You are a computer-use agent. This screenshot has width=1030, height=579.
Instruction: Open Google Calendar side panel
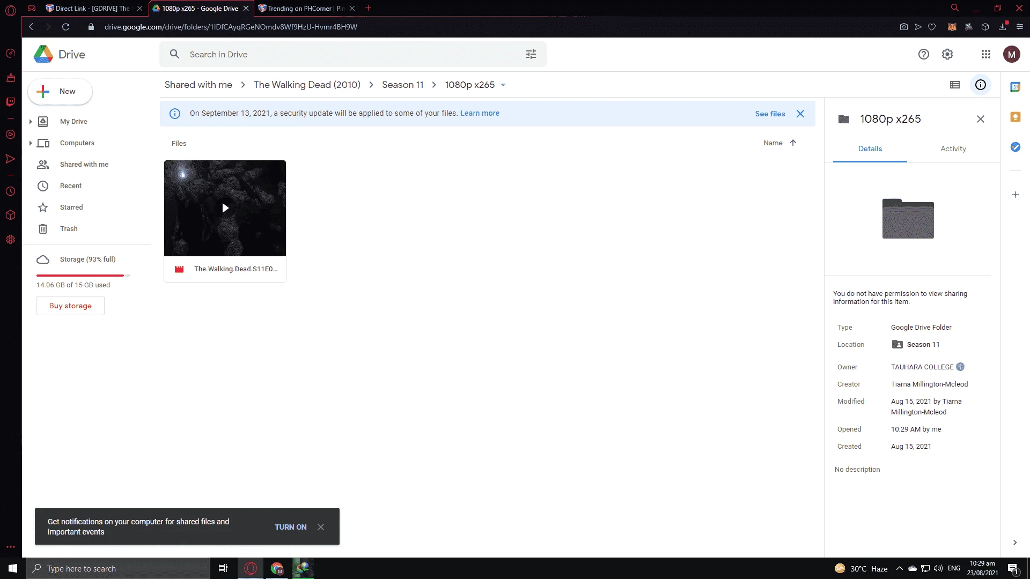pyautogui.click(x=1015, y=87)
